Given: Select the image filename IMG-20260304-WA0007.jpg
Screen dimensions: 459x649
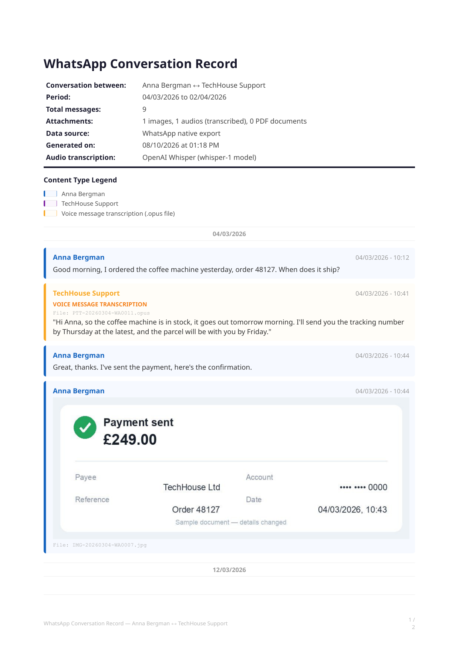Looking at the screenshot, I should click(100, 545).
